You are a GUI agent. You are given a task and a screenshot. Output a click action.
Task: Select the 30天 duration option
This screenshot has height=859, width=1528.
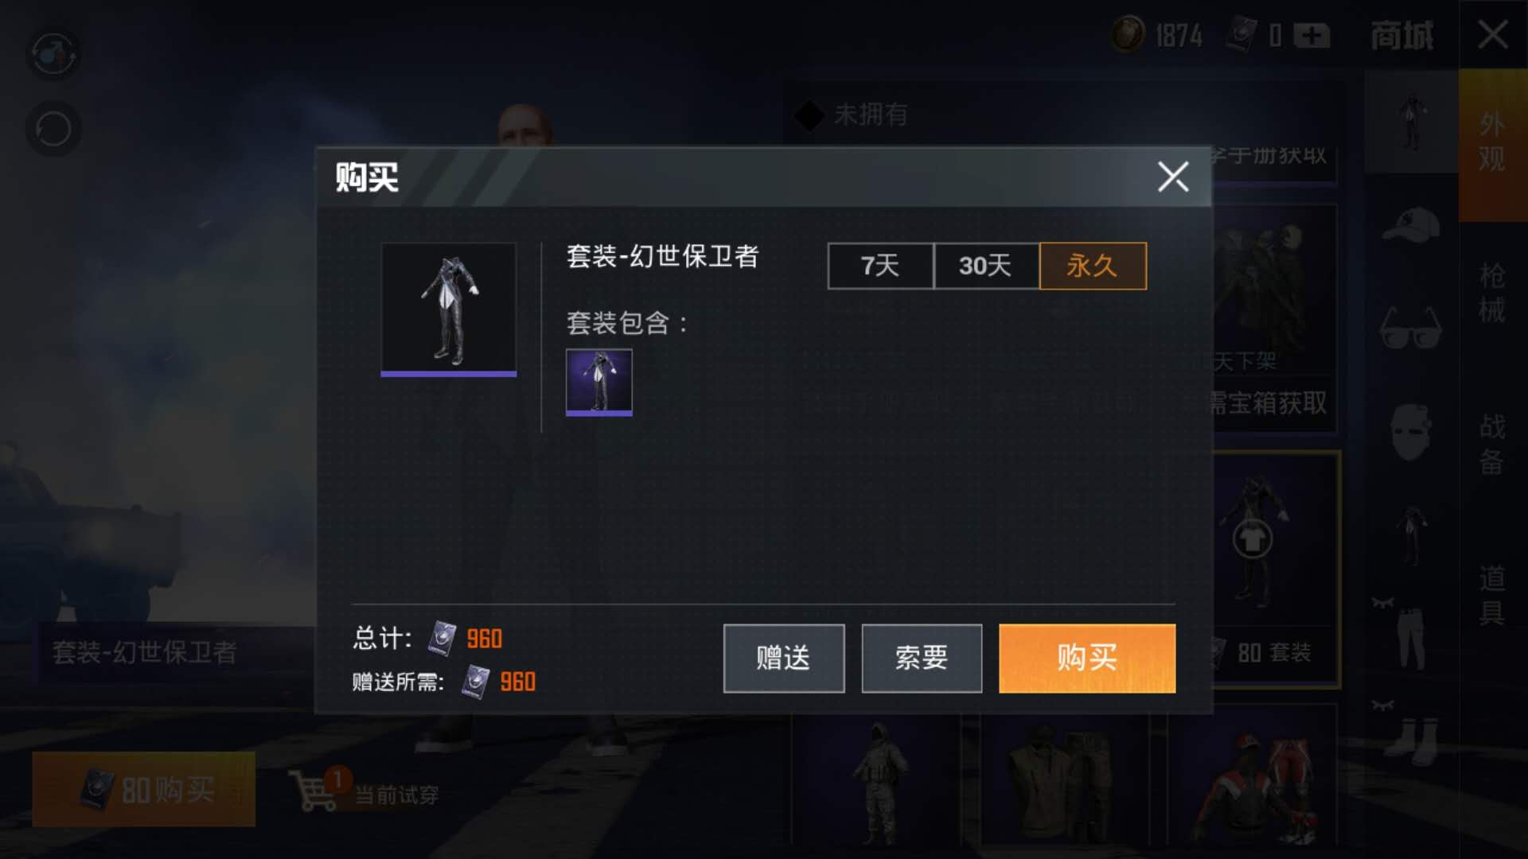tap(986, 266)
